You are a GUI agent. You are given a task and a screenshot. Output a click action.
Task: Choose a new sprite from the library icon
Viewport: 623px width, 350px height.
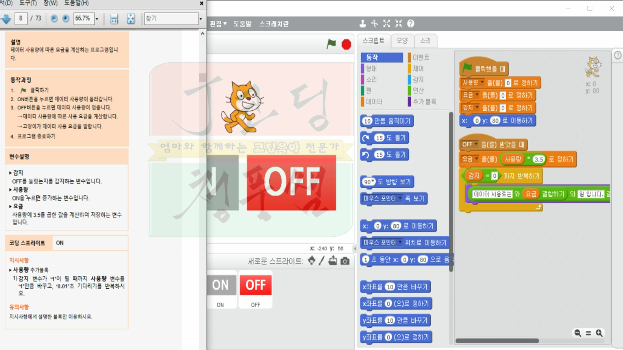click(x=311, y=261)
